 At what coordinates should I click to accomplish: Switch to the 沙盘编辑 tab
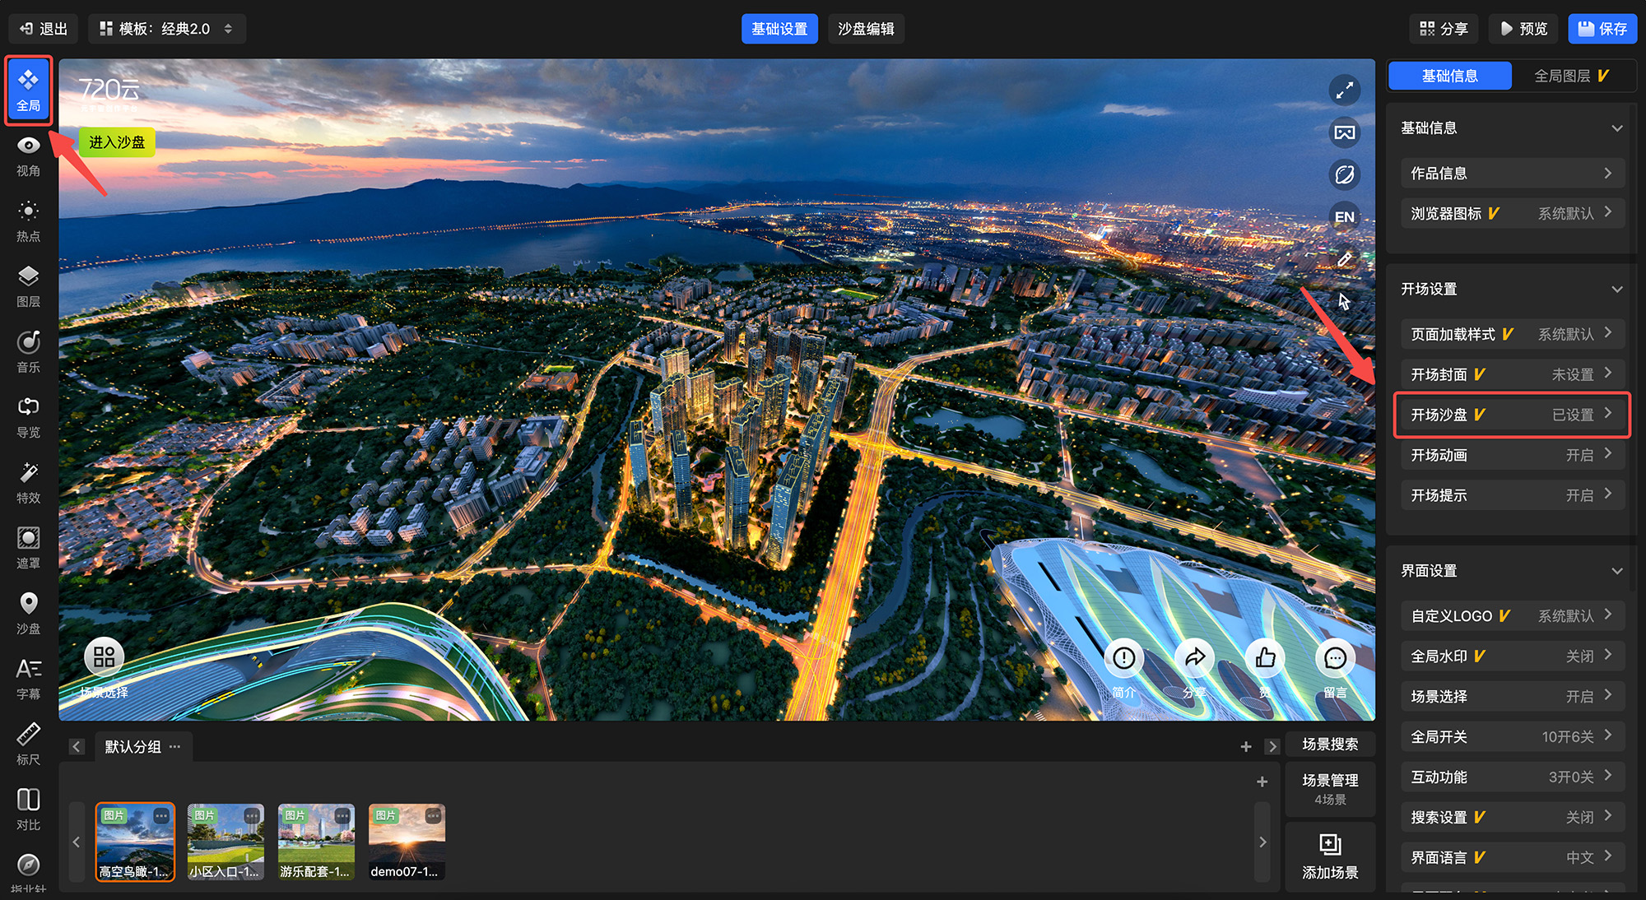click(x=865, y=29)
